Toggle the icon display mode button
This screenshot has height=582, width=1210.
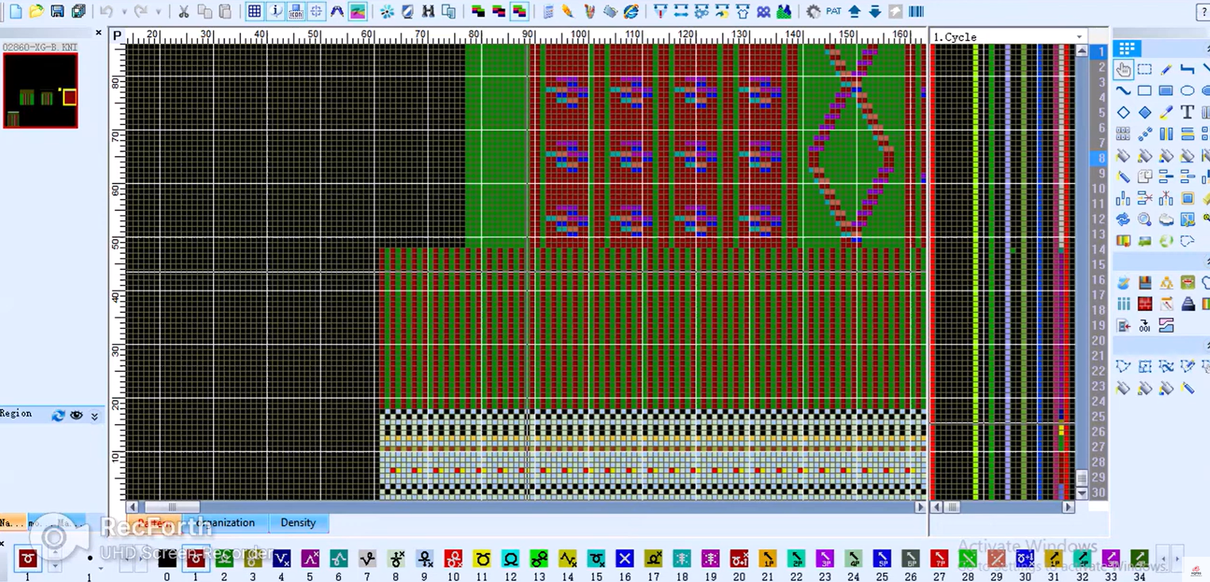(296, 11)
